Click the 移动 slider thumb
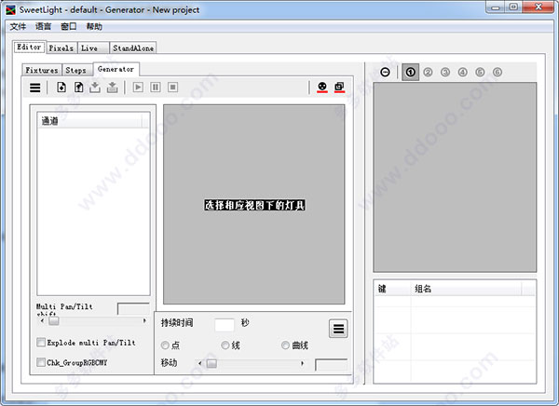Viewport: 559px width, 406px height. pyautogui.click(x=211, y=363)
